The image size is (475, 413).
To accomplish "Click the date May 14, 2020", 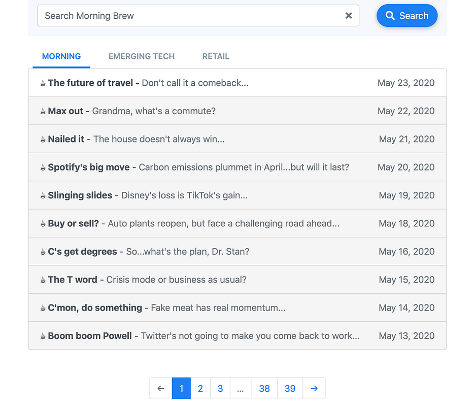I will click(x=406, y=307).
